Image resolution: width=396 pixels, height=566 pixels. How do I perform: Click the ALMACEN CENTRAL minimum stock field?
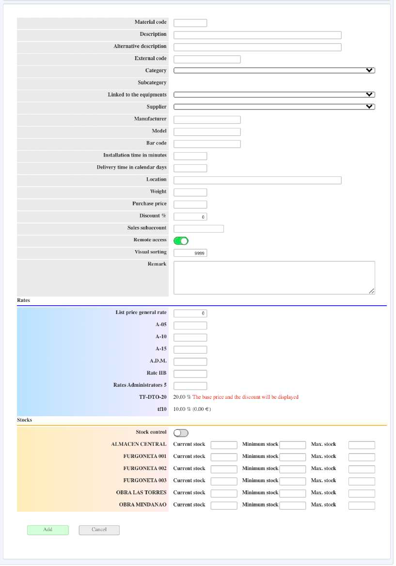293,445
